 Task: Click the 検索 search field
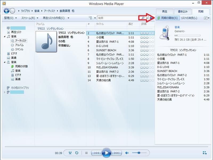(118, 18)
